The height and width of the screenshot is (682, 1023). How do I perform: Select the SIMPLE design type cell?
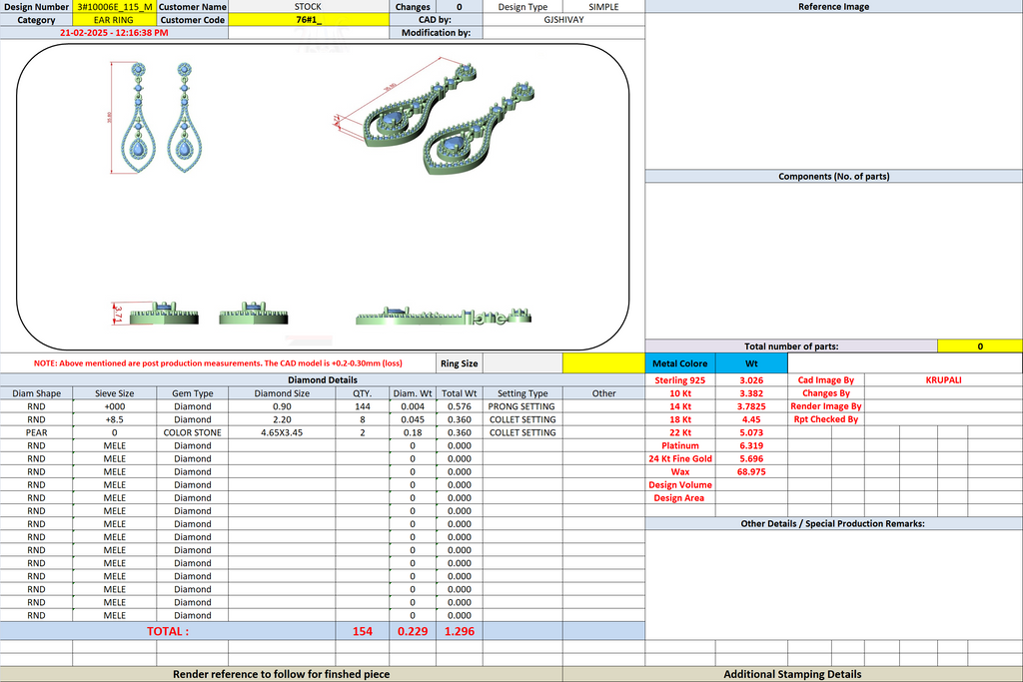pyautogui.click(x=603, y=7)
